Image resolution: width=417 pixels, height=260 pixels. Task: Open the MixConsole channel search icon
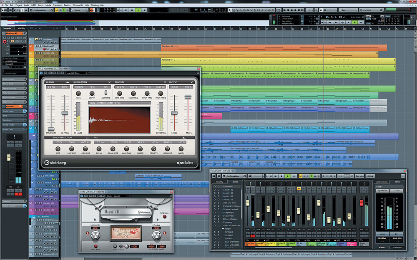(x=219, y=176)
